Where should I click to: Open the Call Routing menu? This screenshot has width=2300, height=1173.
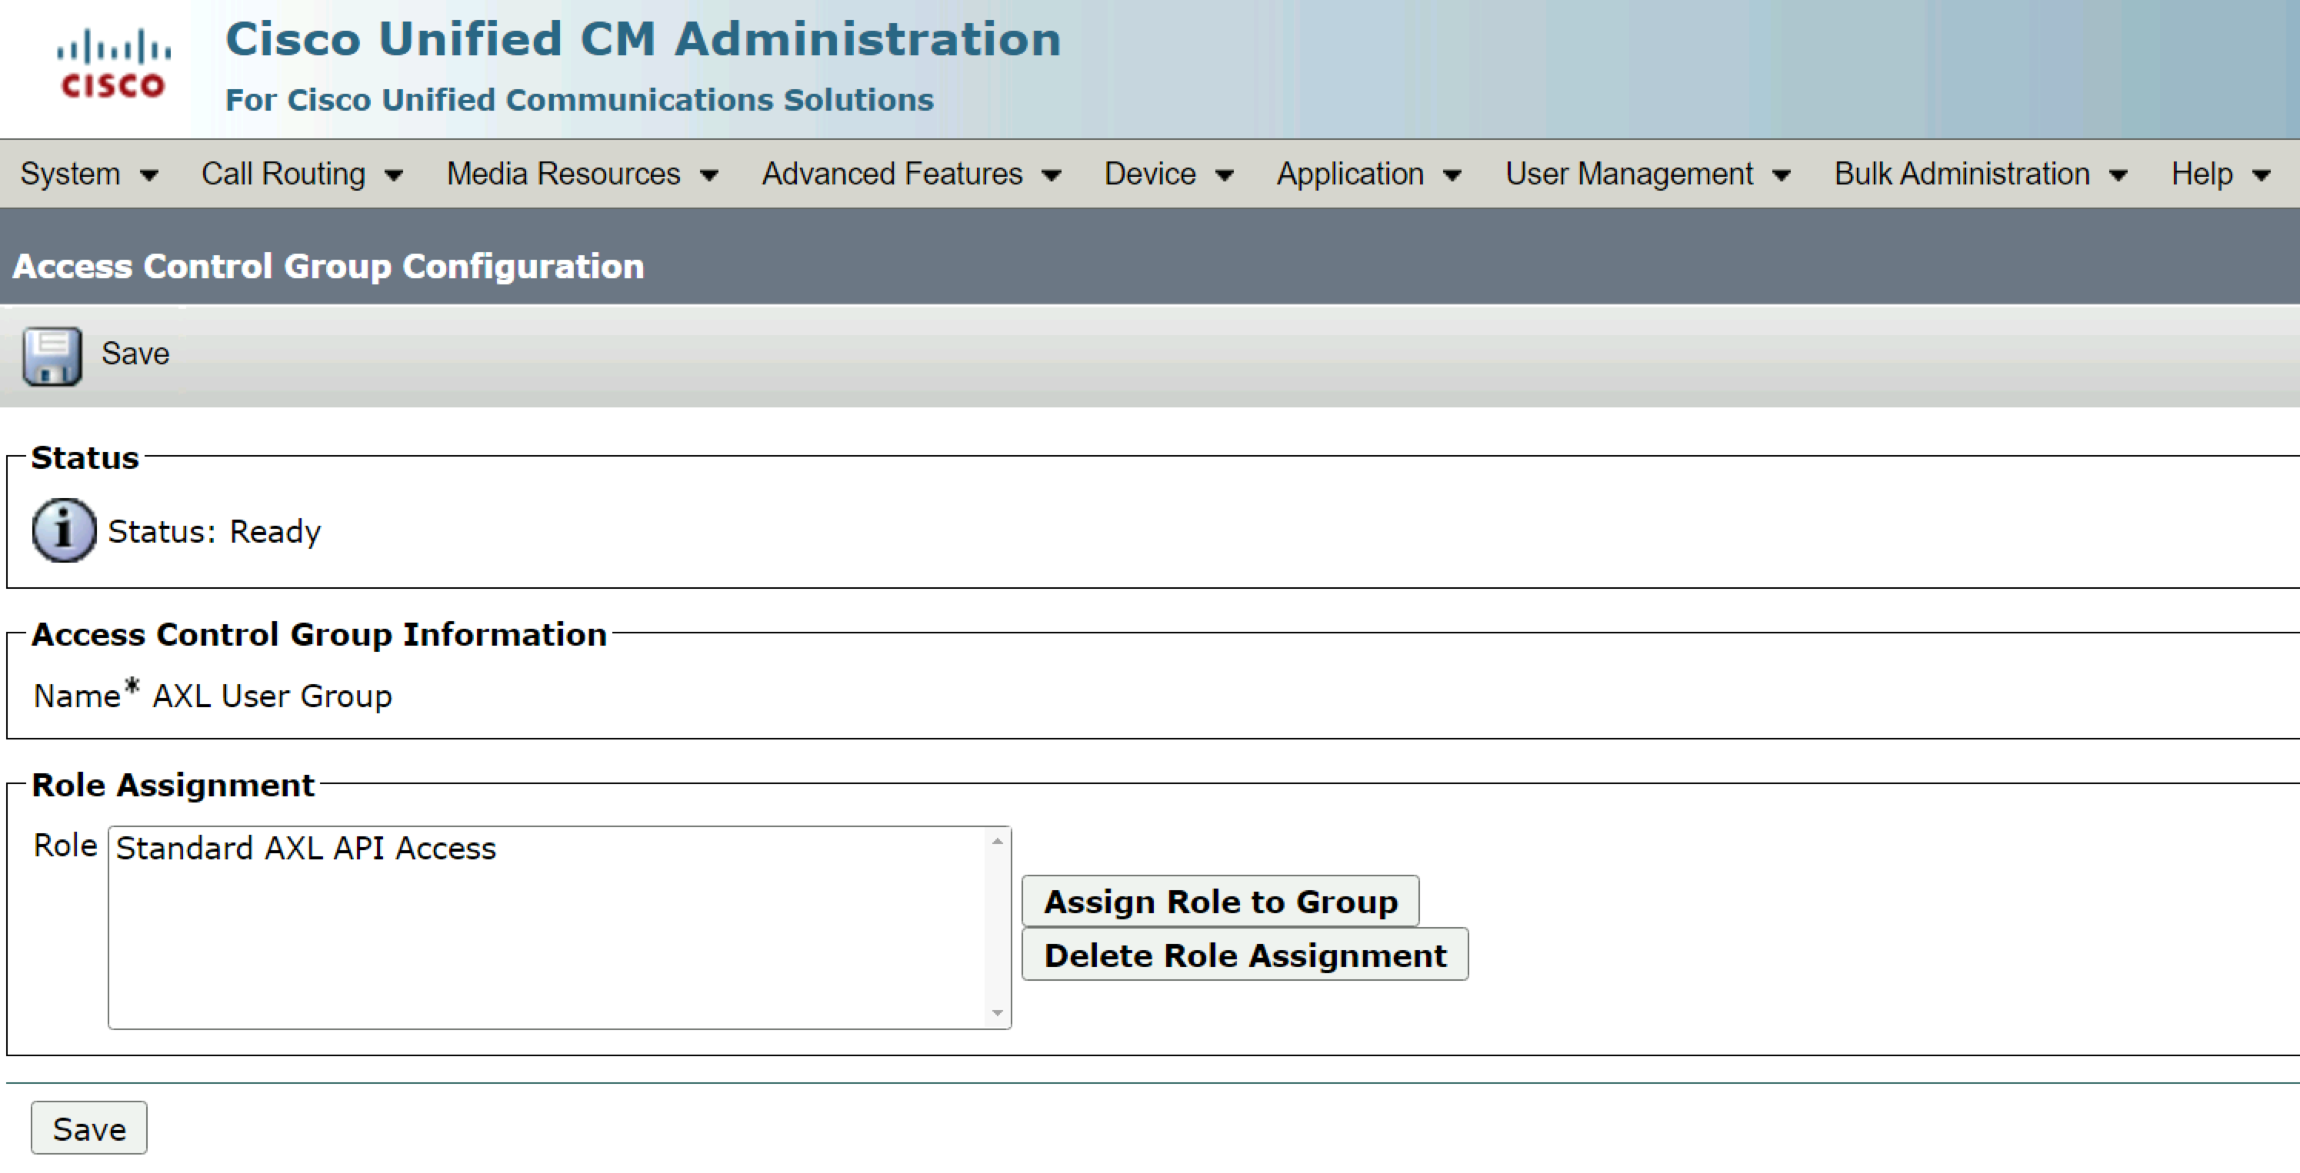302,174
